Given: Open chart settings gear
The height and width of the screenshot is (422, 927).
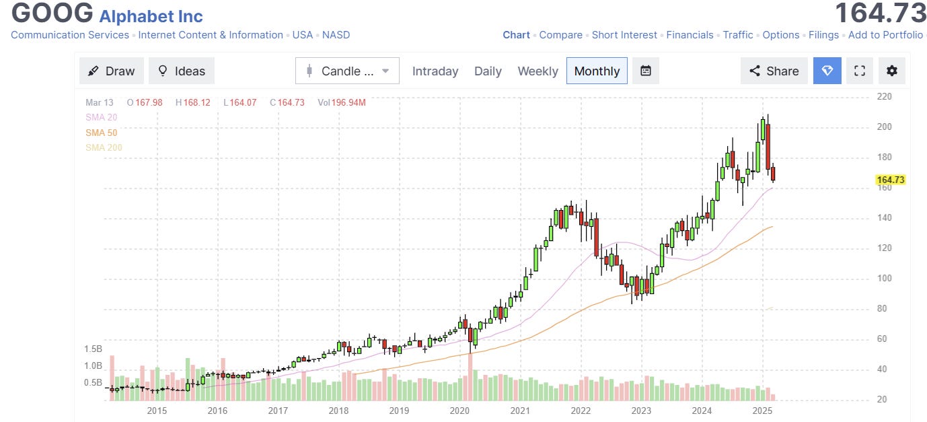Looking at the screenshot, I should click(x=892, y=71).
